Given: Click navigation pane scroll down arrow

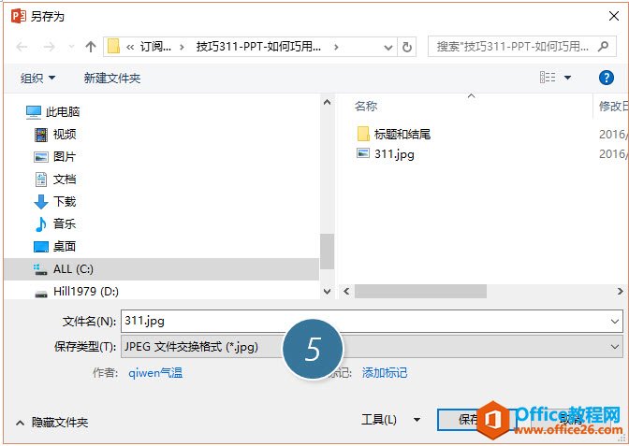Looking at the screenshot, I should point(327,292).
